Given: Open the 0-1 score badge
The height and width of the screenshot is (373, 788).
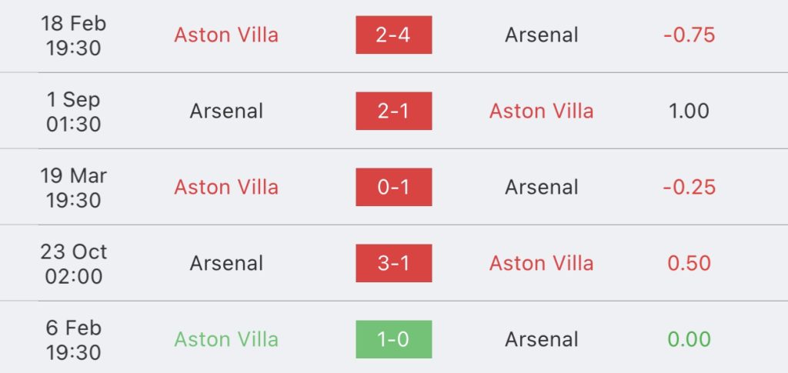Looking at the screenshot, I should tap(393, 187).
